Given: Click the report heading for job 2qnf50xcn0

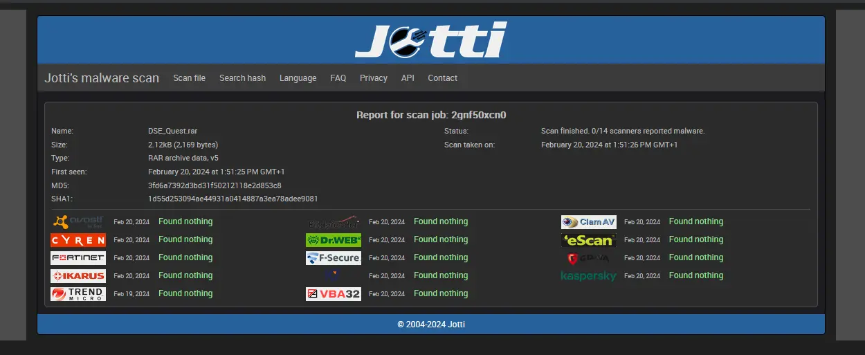Looking at the screenshot, I should click(x=431, y=115).
